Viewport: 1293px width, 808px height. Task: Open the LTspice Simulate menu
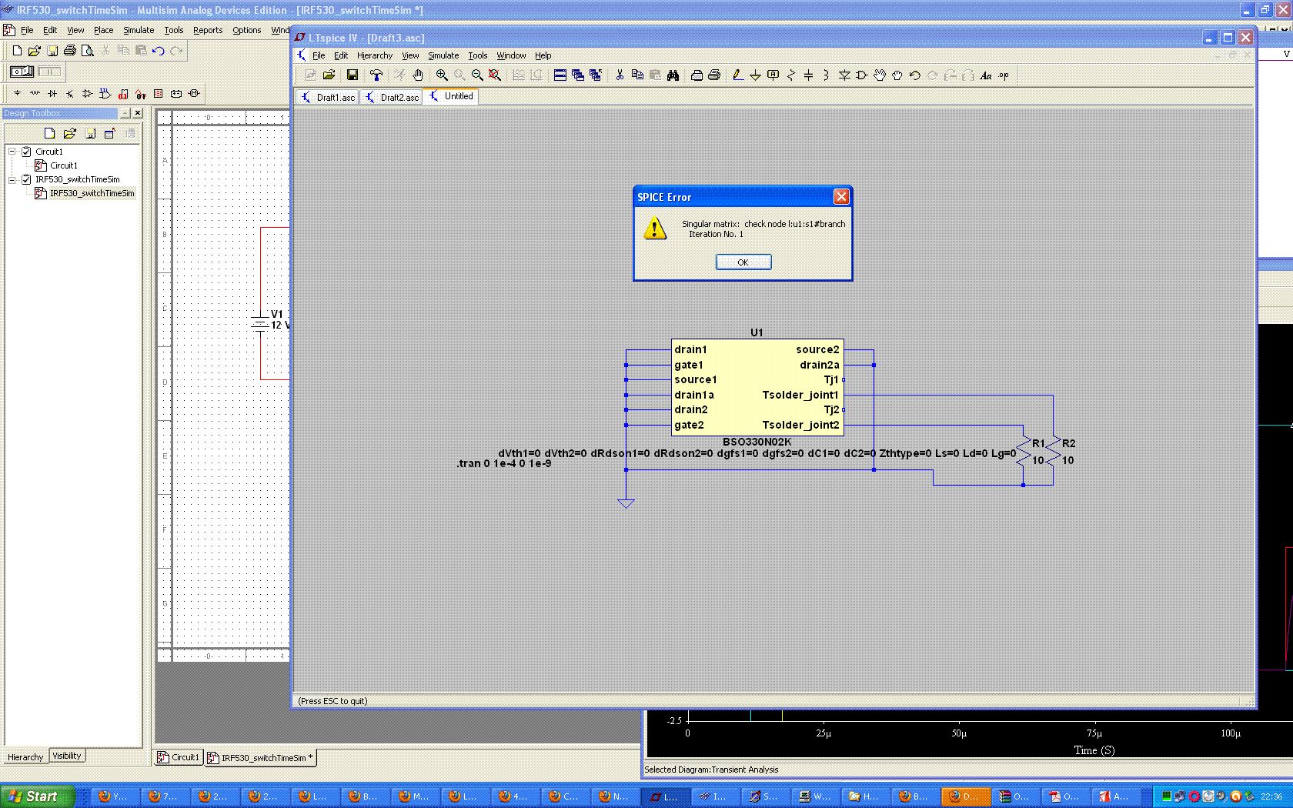[x=443, y=55]
